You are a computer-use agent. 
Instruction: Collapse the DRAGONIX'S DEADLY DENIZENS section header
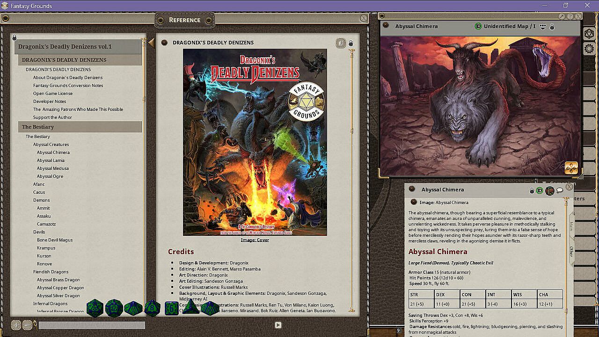80,60
